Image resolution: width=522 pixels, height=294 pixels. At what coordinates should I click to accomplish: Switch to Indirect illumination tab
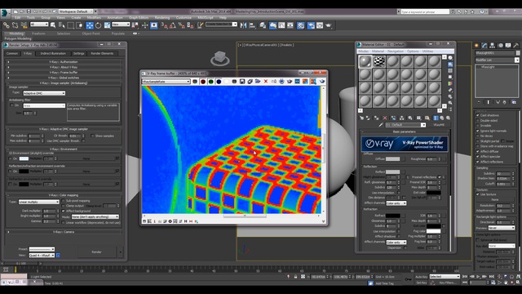coord(53,53)
